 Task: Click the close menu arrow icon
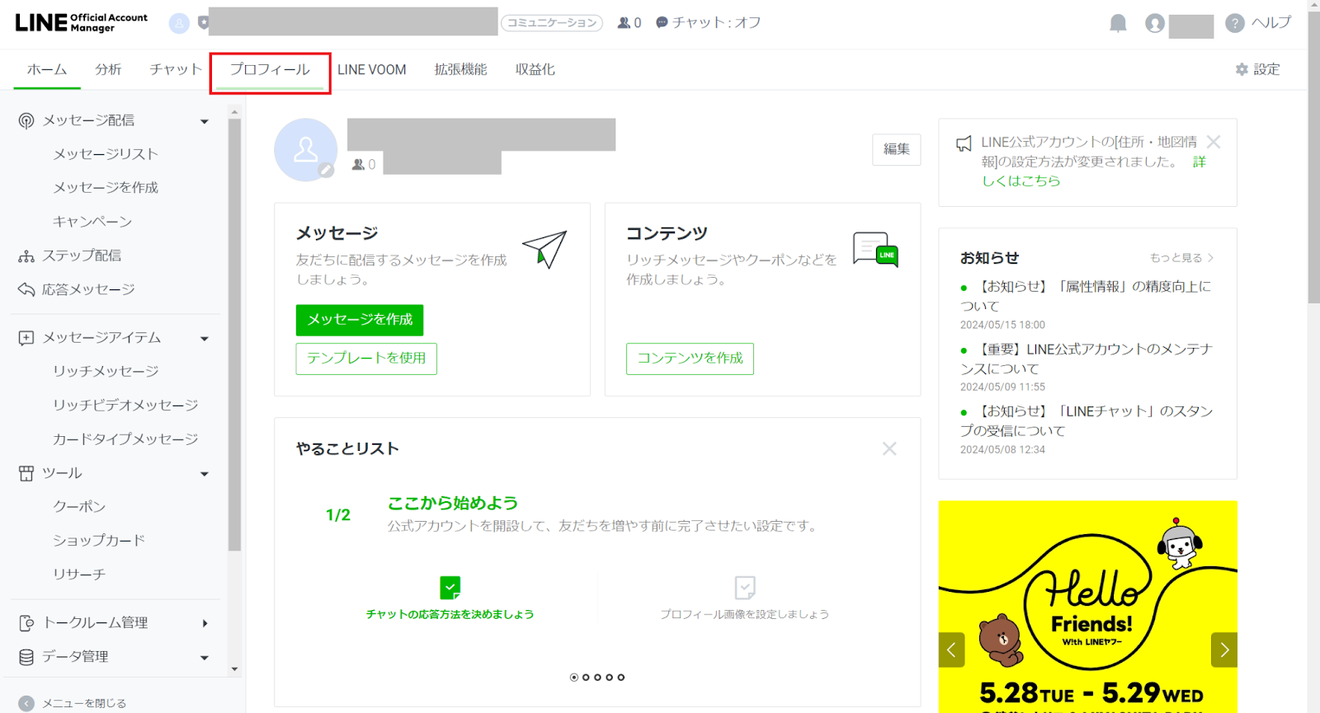tap(26, 704)
